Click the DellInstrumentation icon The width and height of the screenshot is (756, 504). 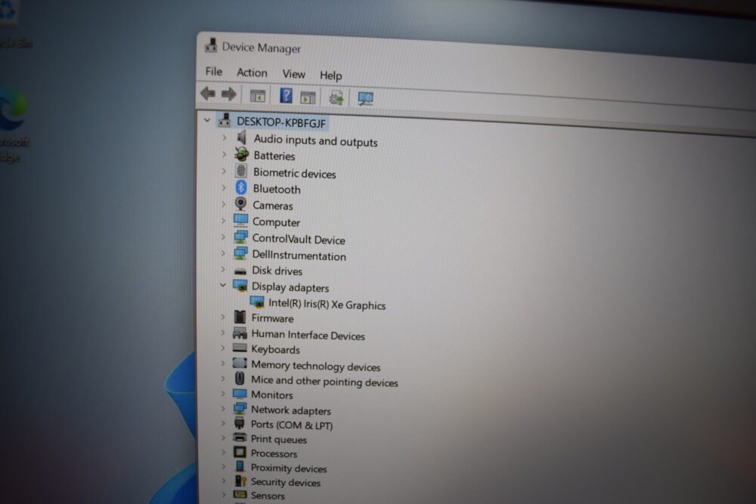(240, 253)
